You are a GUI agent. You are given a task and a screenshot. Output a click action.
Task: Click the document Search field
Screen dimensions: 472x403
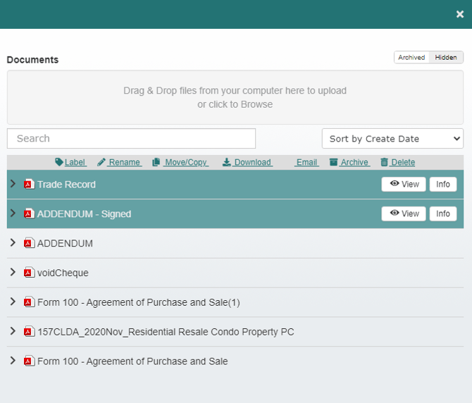131,138
